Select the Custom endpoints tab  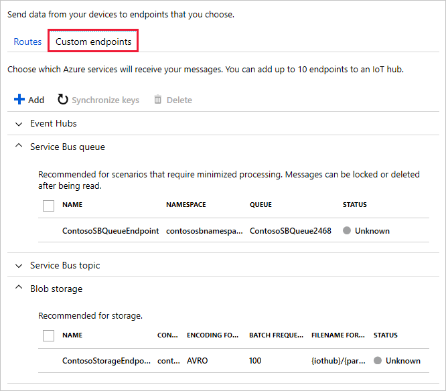[x=93, y=42]
